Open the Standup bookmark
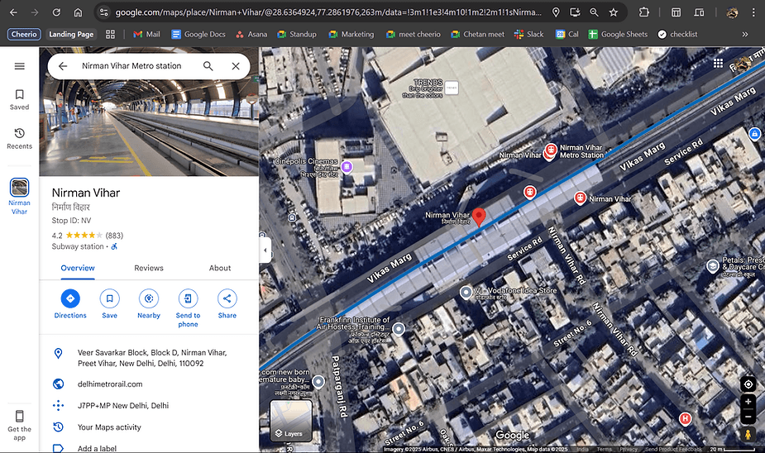The width and height of the screenshot is (765, 453). [297, 34]
